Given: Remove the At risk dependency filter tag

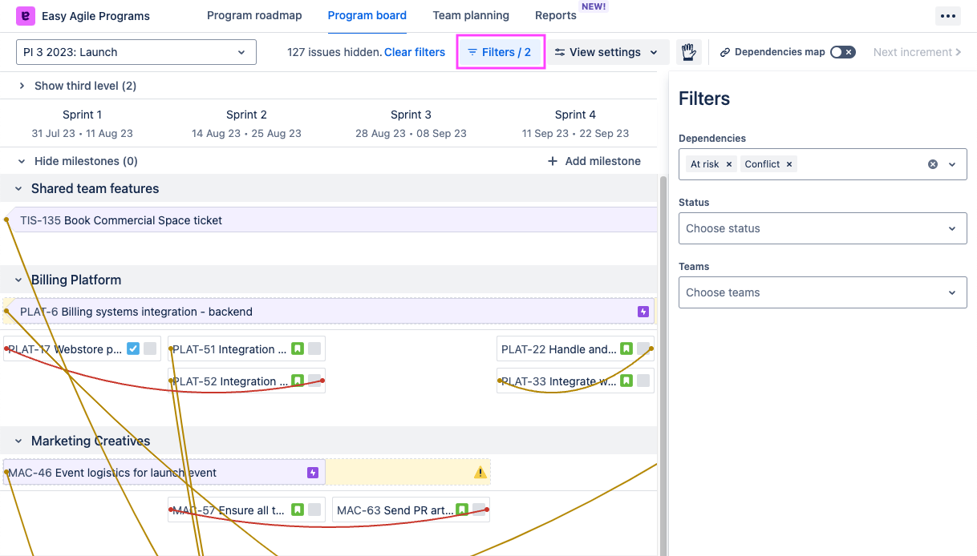Looking at the screenshot, I should tap(728, 164).
